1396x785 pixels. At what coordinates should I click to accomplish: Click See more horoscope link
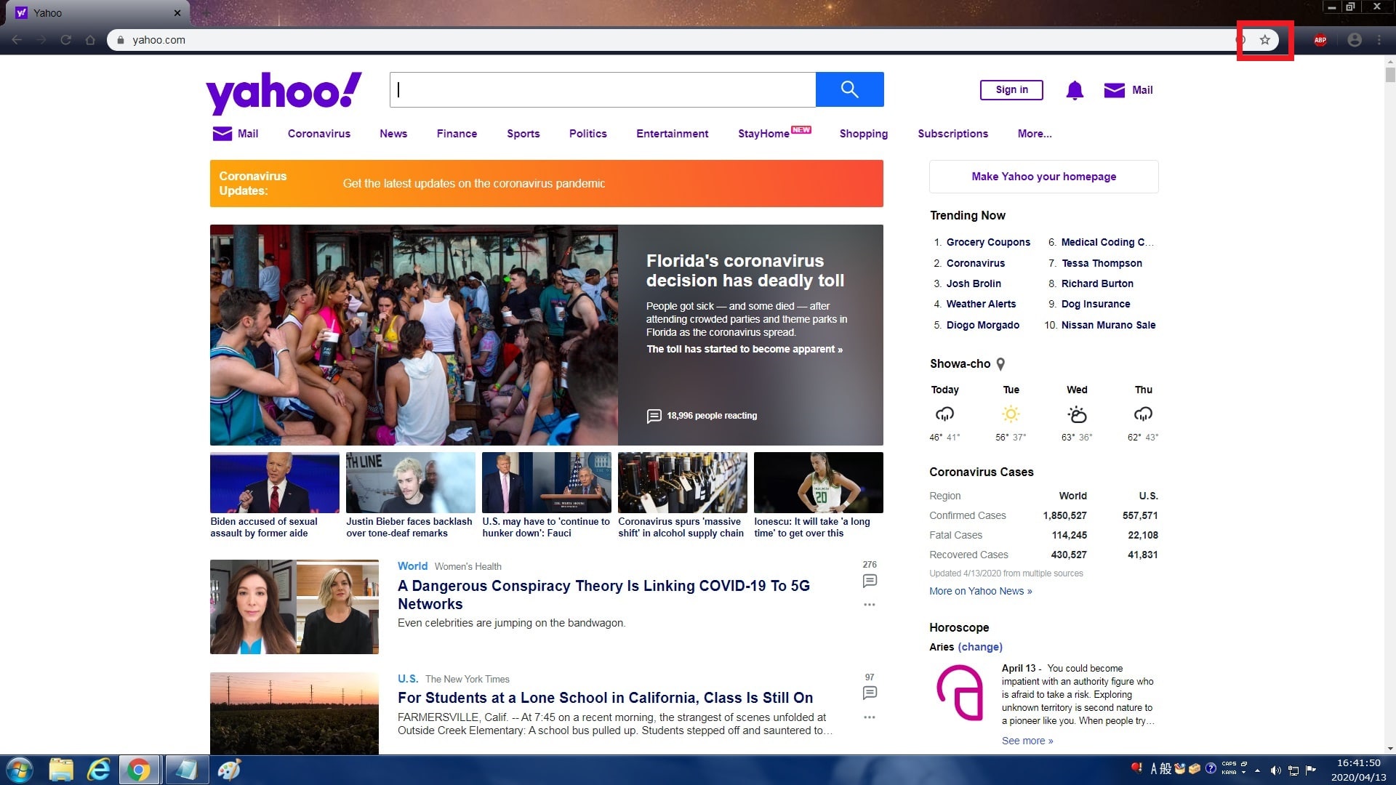click(x=1027, y=741)
